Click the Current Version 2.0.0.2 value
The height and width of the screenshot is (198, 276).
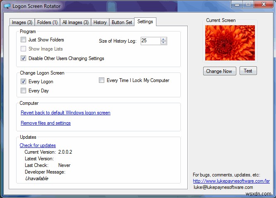click(65, 152)
